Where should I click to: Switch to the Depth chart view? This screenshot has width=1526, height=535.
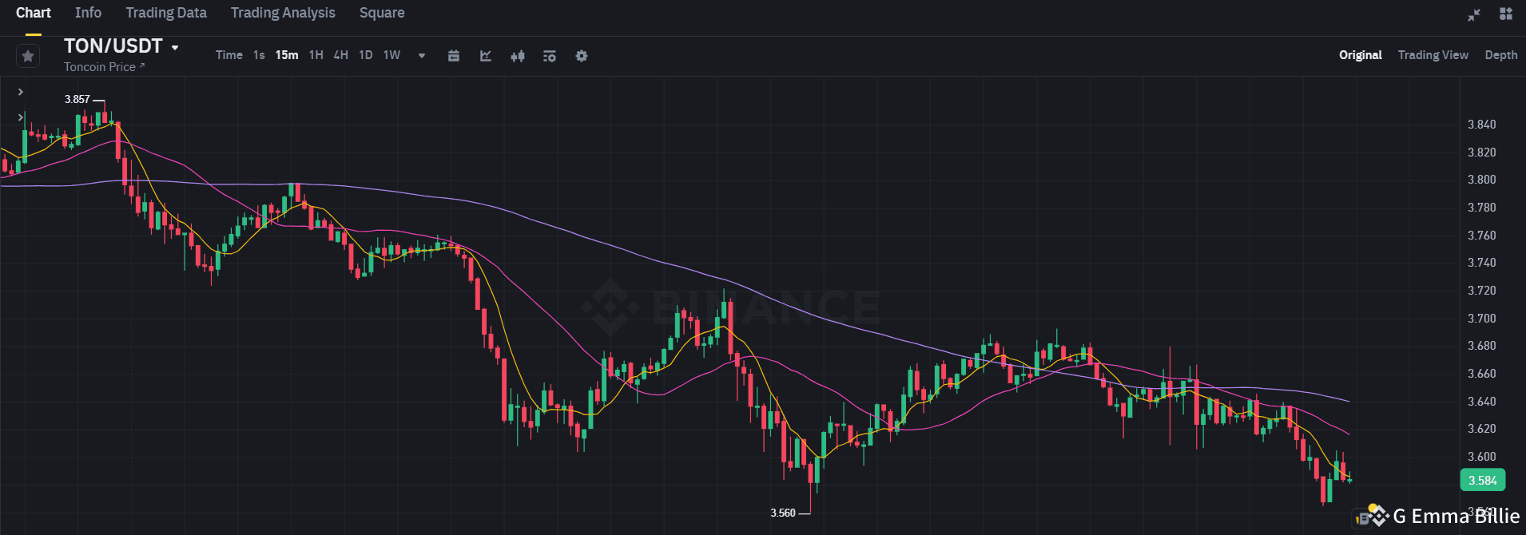point(1500,54)
